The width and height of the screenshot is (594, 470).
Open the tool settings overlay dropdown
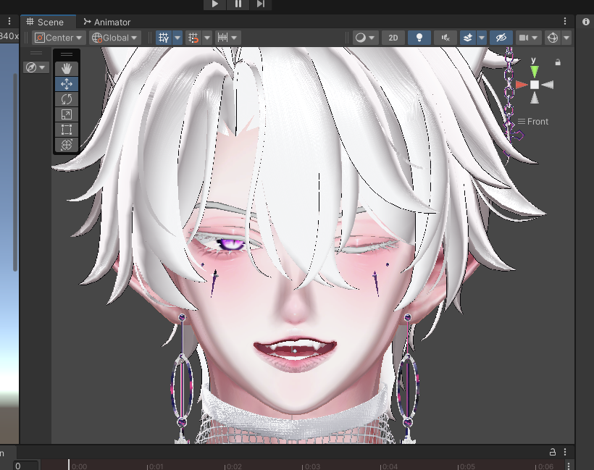36,67
